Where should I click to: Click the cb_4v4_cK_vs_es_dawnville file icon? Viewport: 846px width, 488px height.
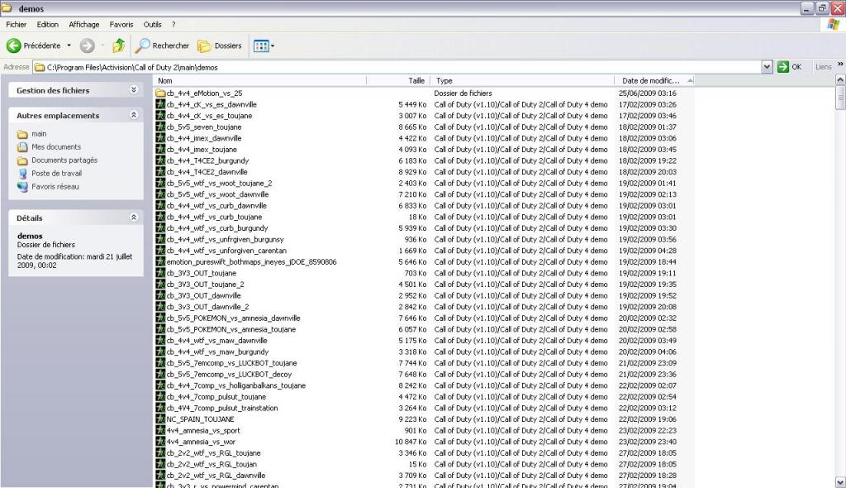tap(160, 104)
